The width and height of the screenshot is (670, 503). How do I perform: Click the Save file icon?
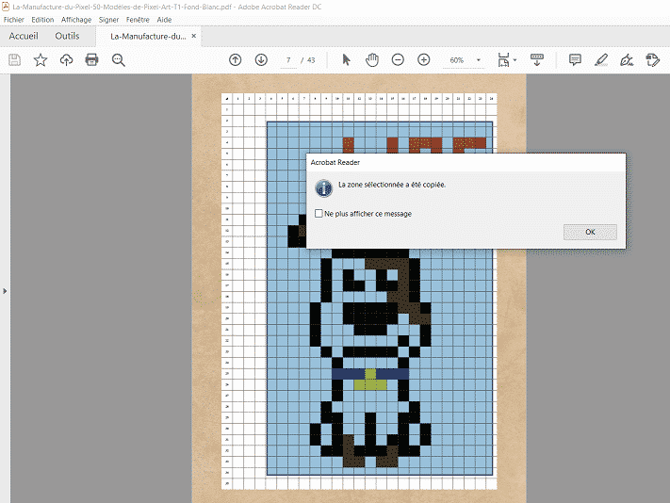pos(14,59)
